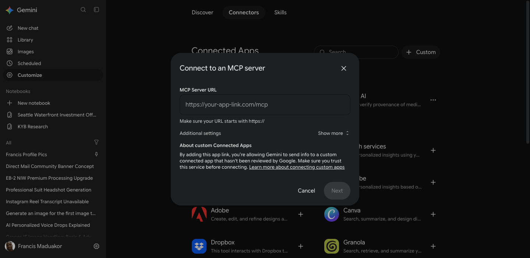Image resolution: width=530 pixels, height=258 pixels.
Task: Click the pin icon on Francis Profile Pics
Action: [x=96, y=154]
